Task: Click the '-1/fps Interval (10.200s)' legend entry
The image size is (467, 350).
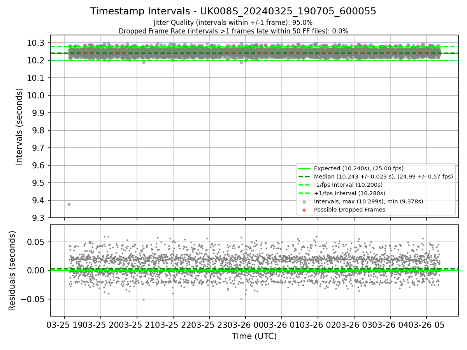Action: 348,185
